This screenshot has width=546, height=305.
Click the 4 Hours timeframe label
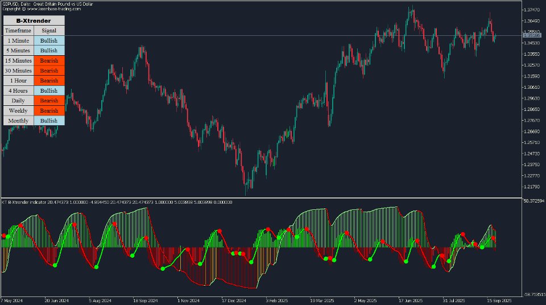coord(18,90)
